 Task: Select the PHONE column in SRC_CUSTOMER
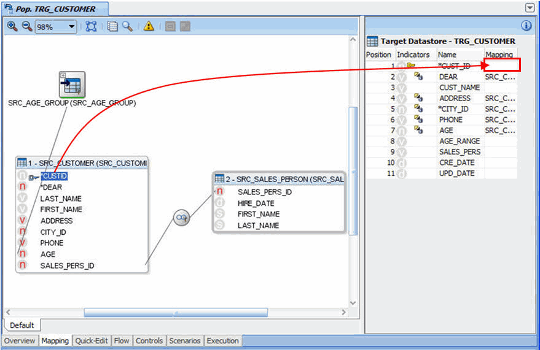pyautogui.click(x=52, y=243)
